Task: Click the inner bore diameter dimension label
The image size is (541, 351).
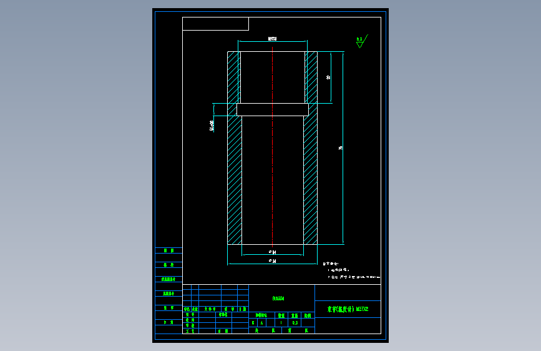Action: pos(272,252)
